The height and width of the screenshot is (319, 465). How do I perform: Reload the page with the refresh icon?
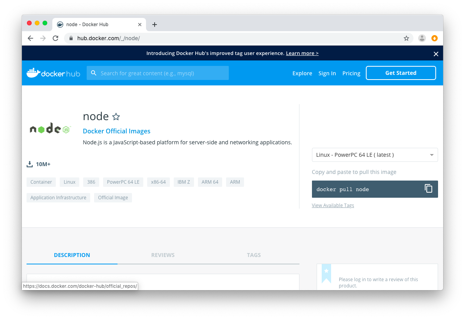(55, 38)
